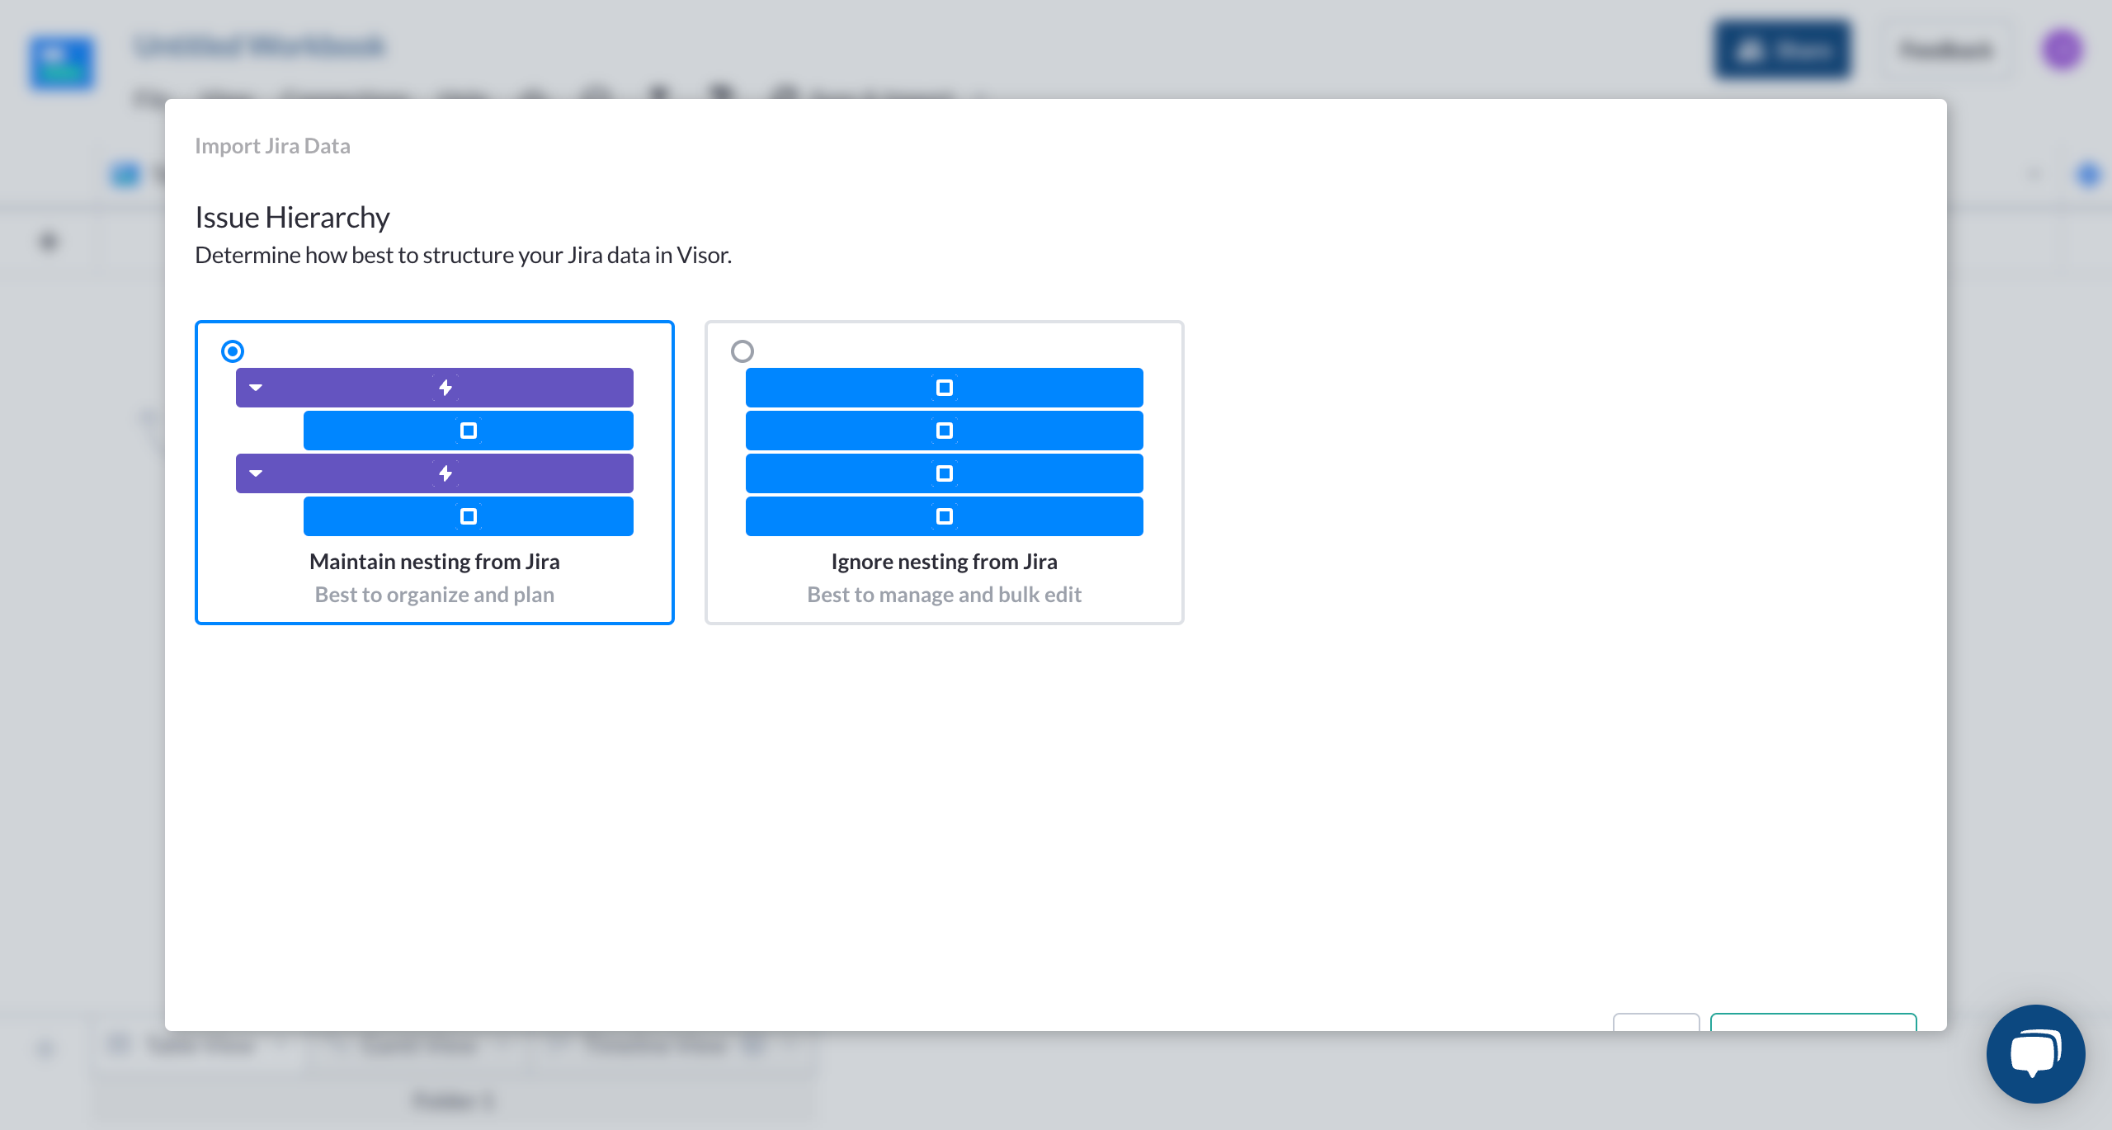This screenshot has height=1130, width=2112.
Task: Click the square icon in the topmost blue bar of Ignore nesting card
Action: (945, 388)
